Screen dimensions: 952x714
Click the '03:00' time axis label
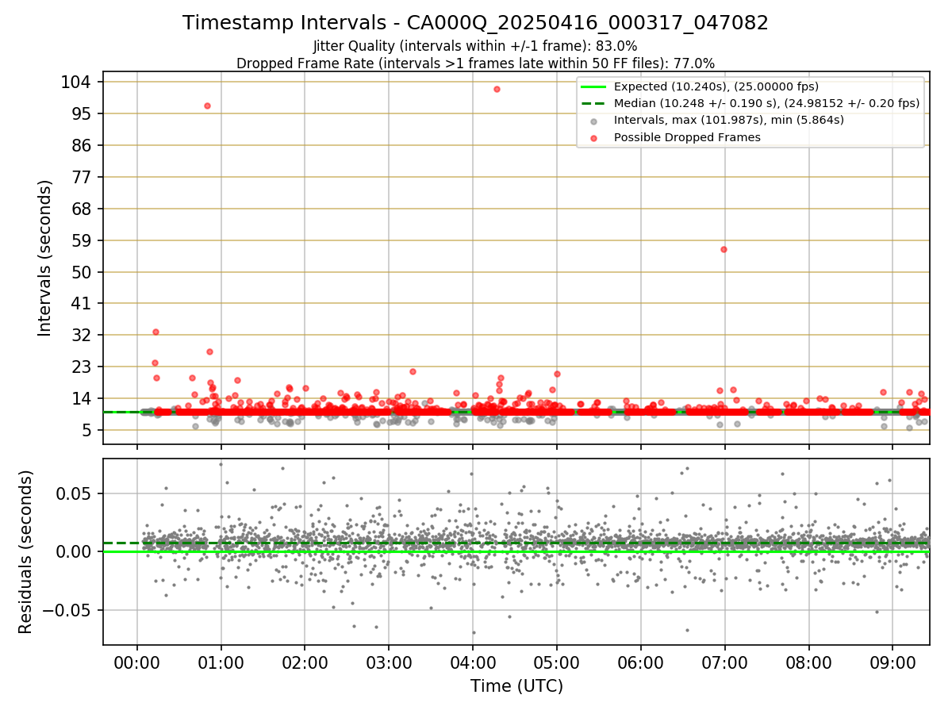click(389, 663)
